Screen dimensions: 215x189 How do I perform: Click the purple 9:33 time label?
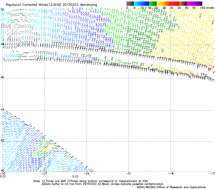tap(76, 176)
